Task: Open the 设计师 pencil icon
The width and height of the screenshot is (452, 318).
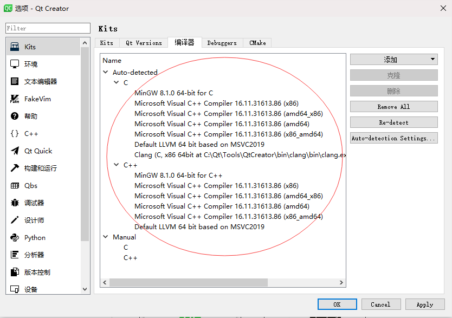Action: click(x=15, y=220)
